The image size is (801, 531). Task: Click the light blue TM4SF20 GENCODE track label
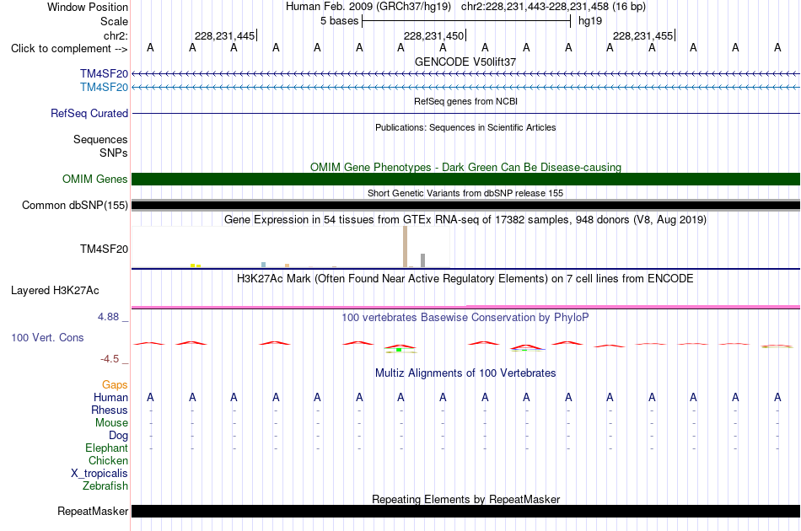click(x=104, y=88)
